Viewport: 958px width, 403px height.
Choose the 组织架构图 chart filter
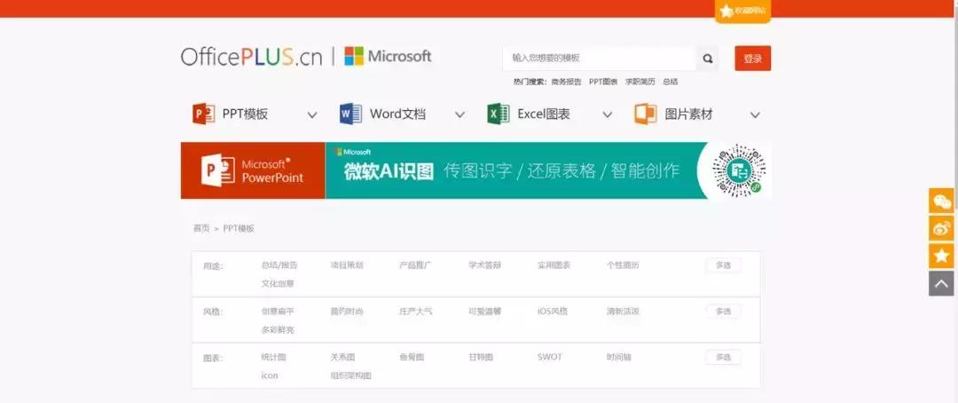(350, 375)
